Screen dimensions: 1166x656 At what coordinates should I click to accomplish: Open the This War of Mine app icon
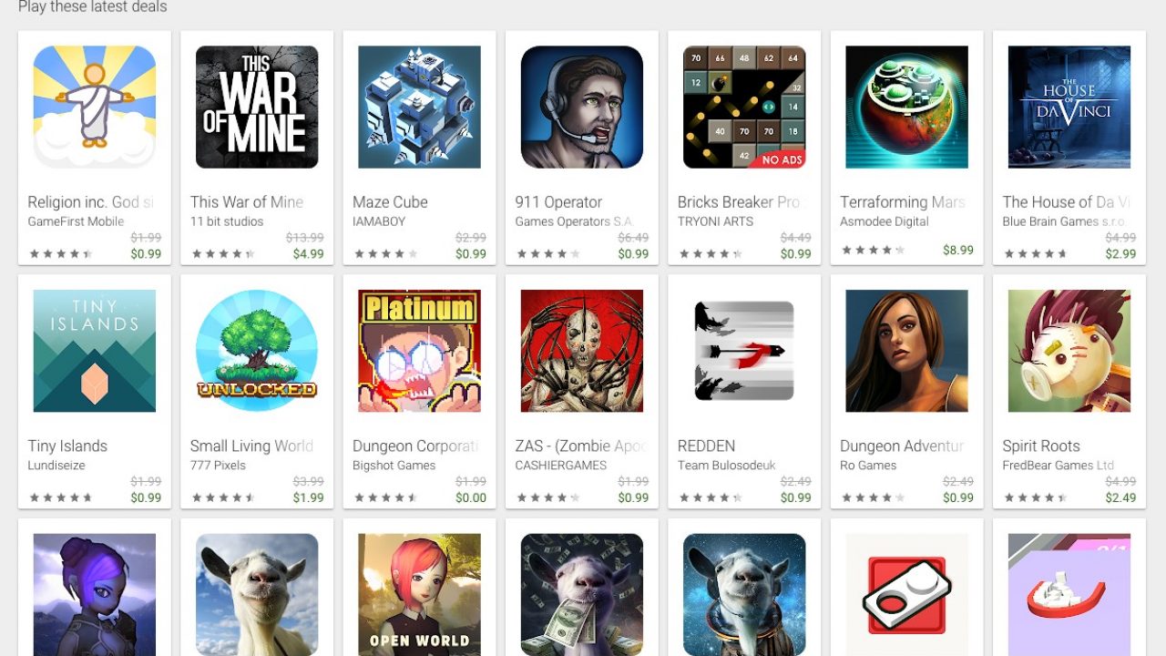(x=257, y=108)
